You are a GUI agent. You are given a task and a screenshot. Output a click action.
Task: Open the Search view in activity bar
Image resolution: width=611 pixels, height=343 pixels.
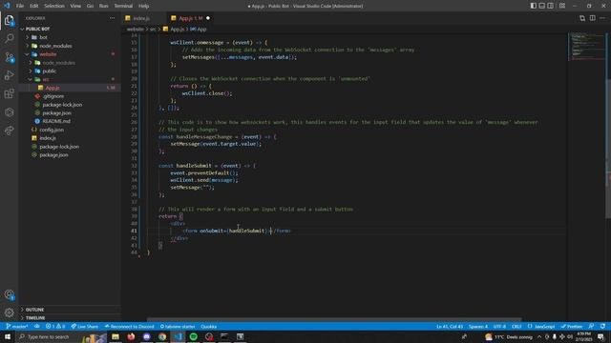pos(9,38)
